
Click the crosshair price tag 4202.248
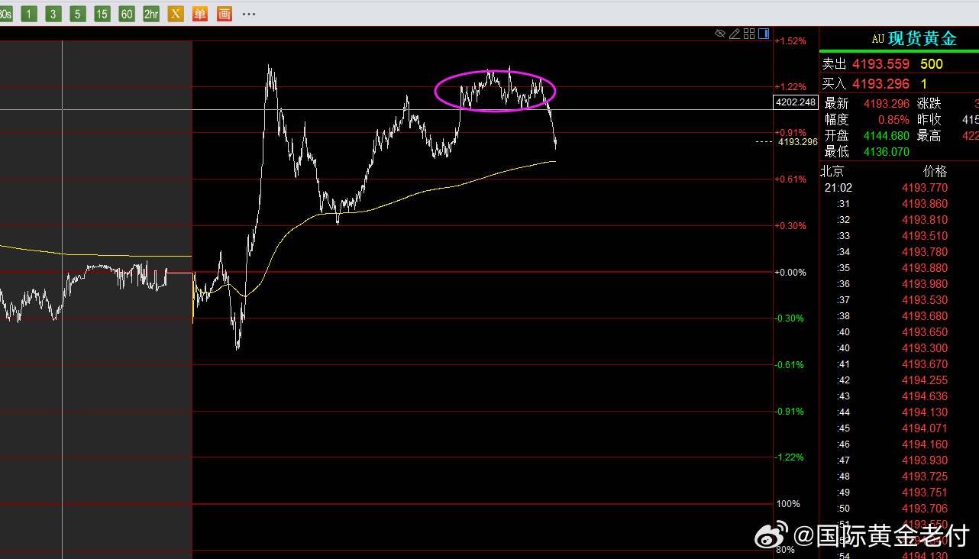[795, 102]
